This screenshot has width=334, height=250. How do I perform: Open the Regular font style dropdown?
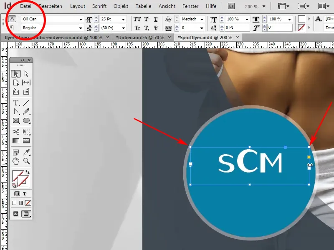click(81, 28)
